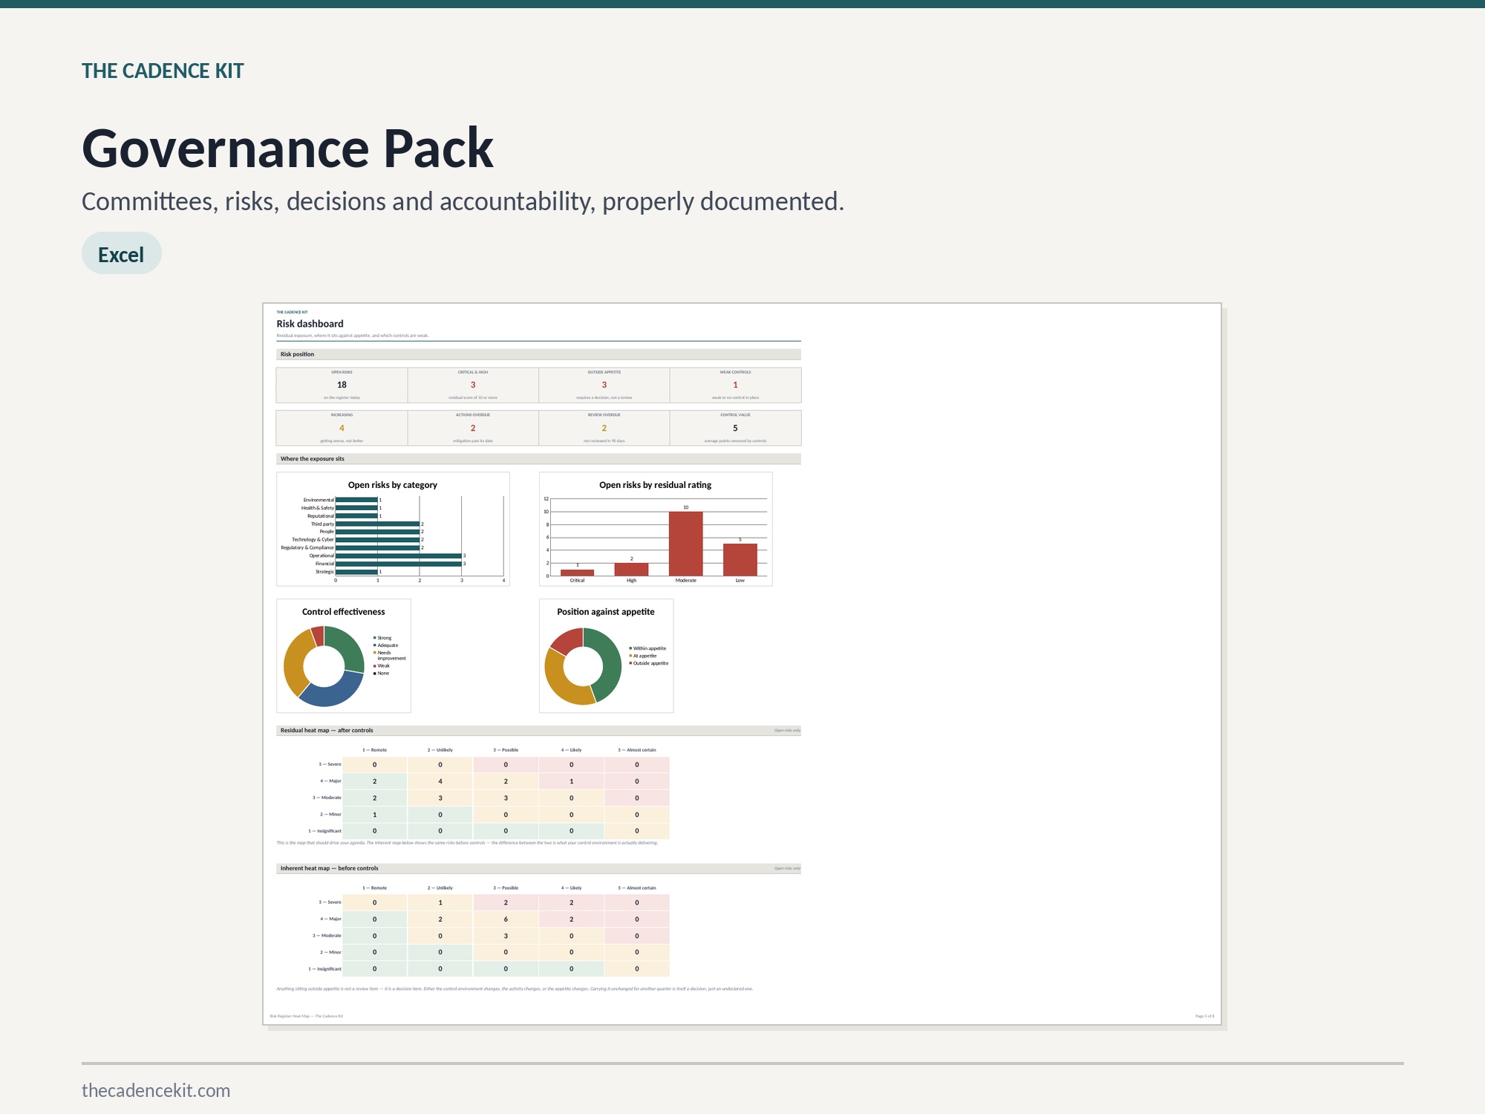Image resolution: width=1485 pixels, height=1114 pixels.
Task: Click the Control Value KPI card
Action: [735, 428]
